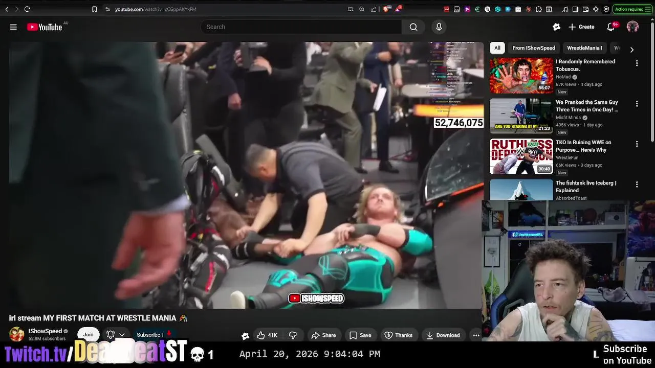Click the magnifier search button
The image size is (655, 368).
(413, 27)
